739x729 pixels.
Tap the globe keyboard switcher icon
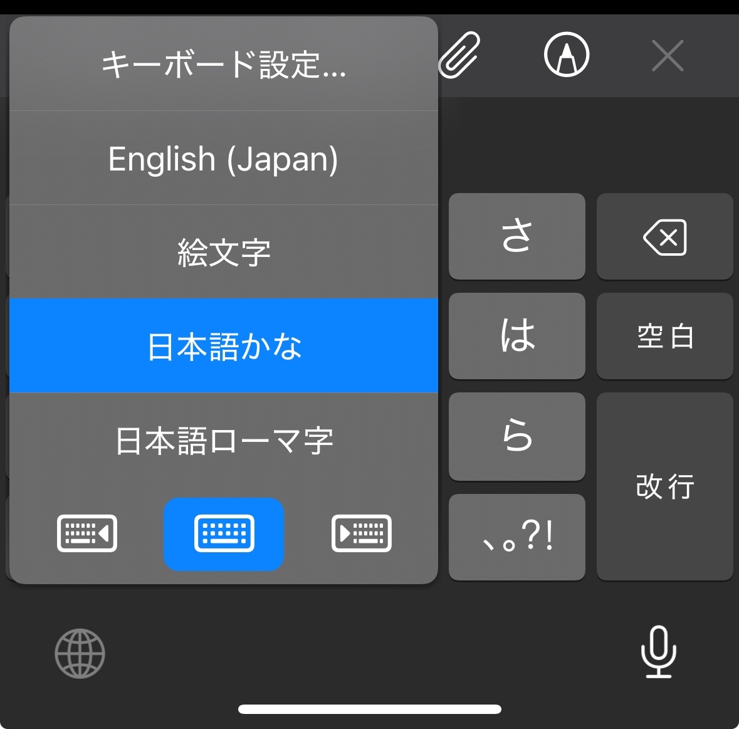(x=80, y=653)
